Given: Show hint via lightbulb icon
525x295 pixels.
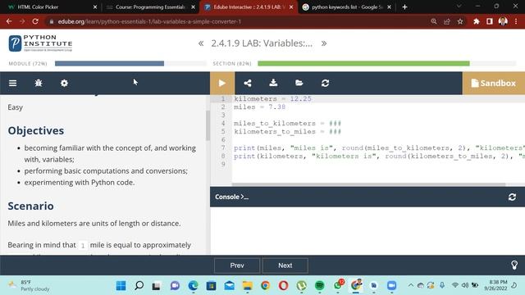Looking at the screenshot, I should pos(514,265).
